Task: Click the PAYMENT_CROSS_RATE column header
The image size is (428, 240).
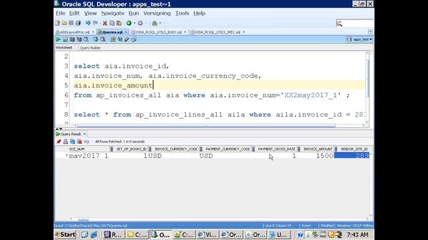Action: 276,149
